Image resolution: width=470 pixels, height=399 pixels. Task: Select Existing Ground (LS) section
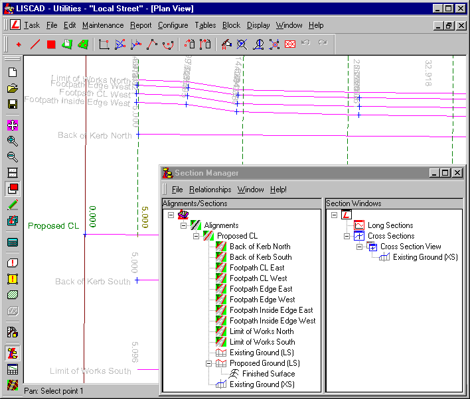[262, 353]
